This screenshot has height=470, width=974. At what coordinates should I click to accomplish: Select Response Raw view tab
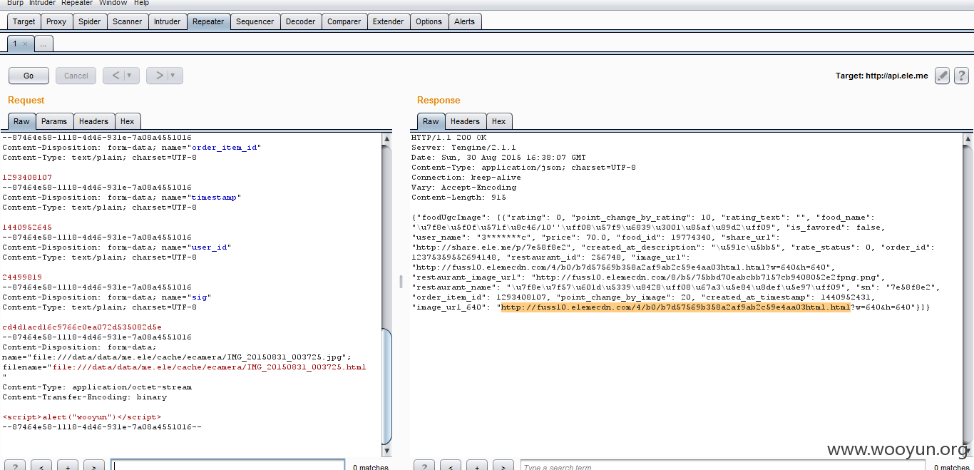click(x=431, y=121)
